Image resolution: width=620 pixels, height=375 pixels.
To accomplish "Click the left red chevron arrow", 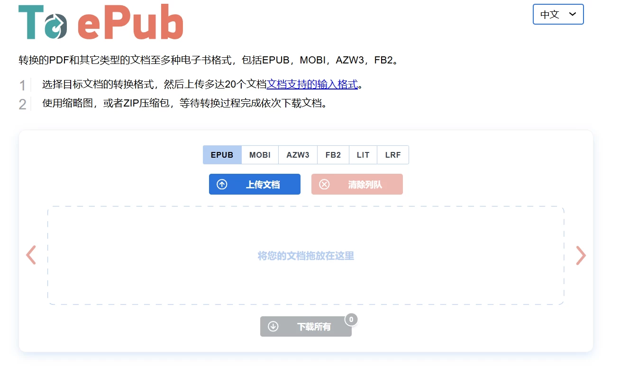I will point(30,255).
